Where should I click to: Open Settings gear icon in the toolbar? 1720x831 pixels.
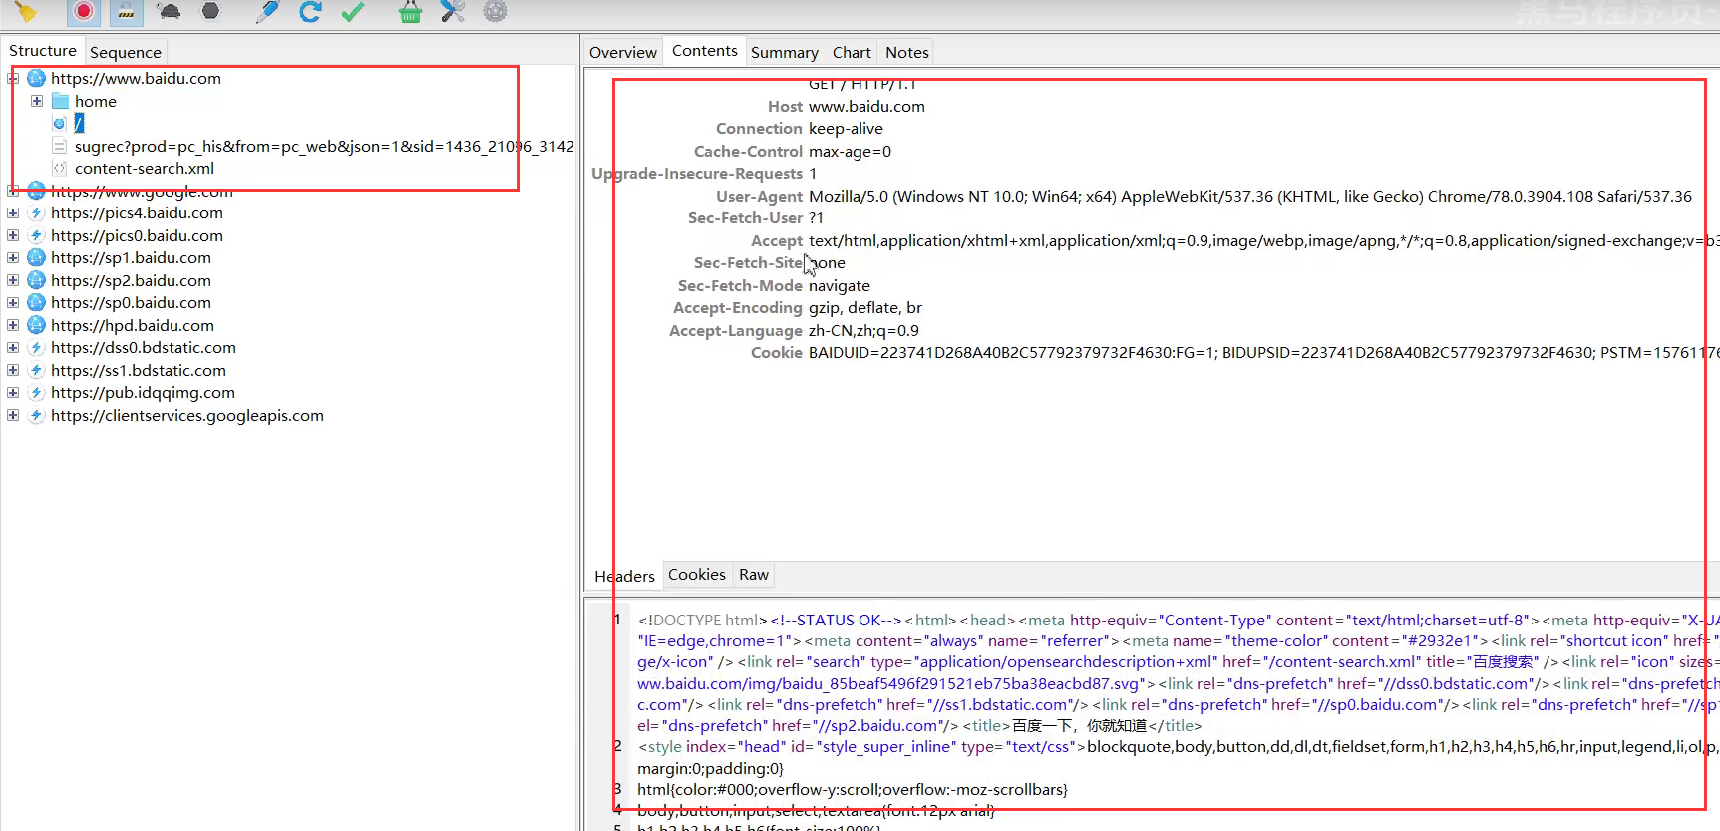click(495, 11)
